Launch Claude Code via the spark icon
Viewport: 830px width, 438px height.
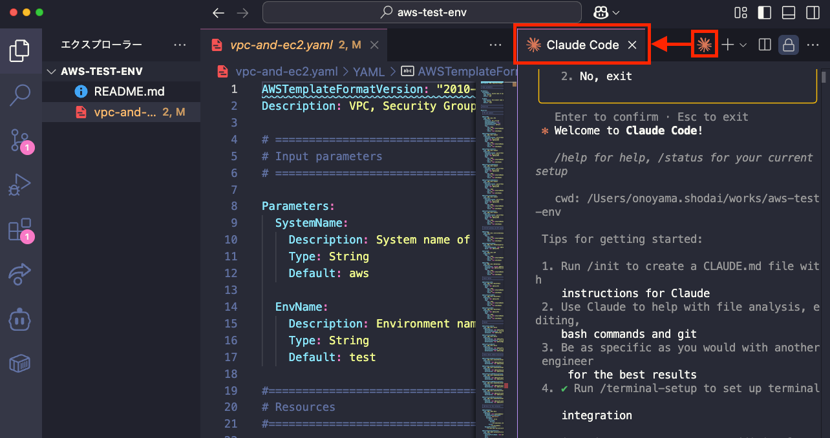705,45
